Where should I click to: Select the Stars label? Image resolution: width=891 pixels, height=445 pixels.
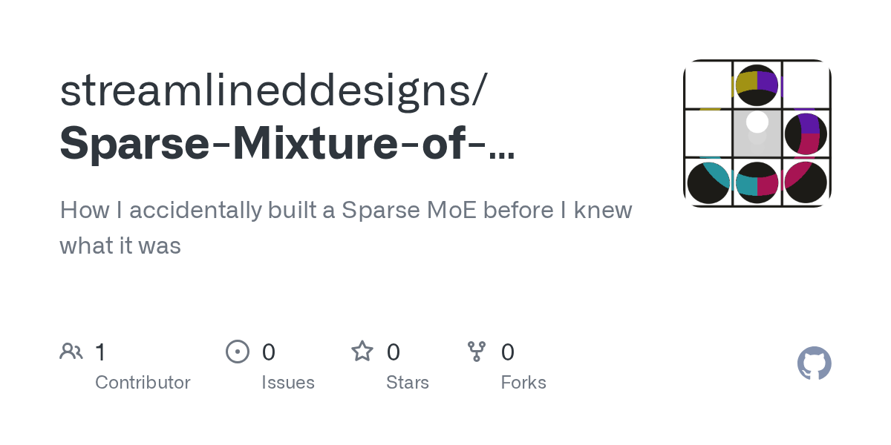(408, 383)
